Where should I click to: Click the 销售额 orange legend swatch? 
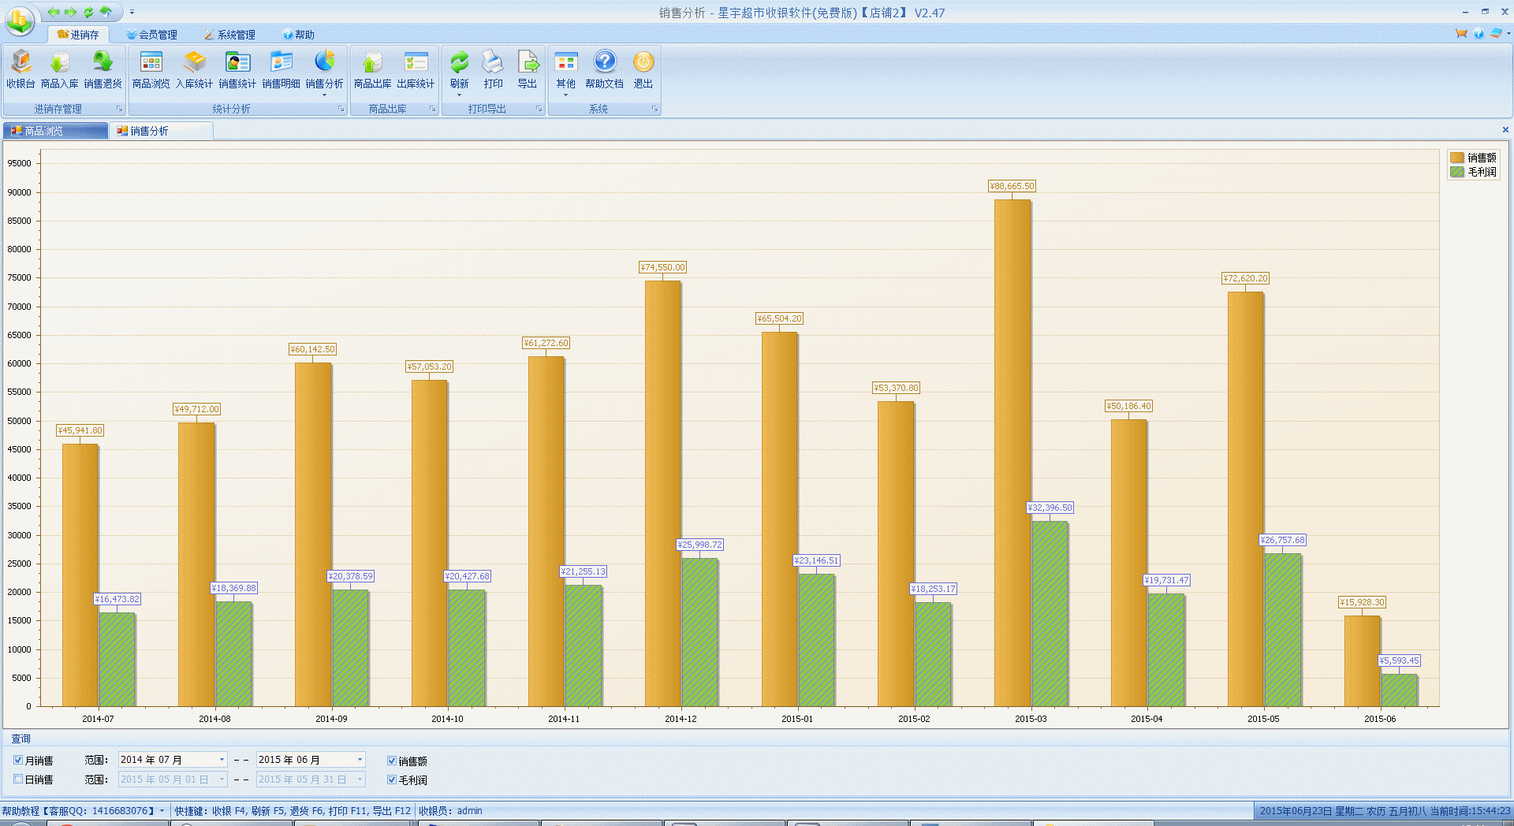[1457, 158]
